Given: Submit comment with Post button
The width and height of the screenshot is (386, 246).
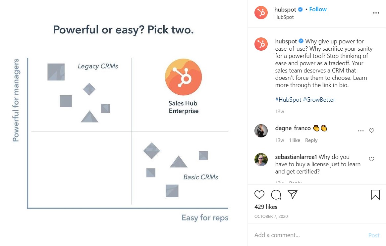Looking at the screenshot, I should (374, 235).
